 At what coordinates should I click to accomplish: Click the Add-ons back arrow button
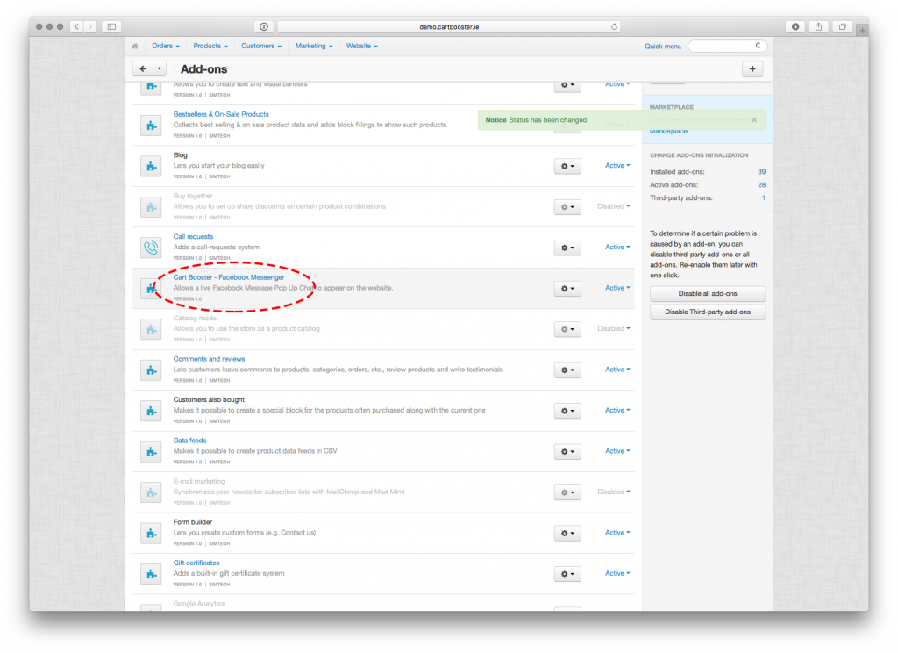click(x=143, y=68)
